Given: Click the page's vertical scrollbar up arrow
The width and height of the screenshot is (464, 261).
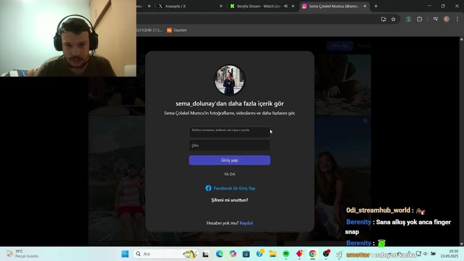Looking at the screenshot, I should 461,39.
